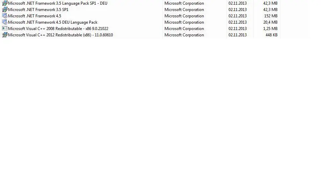The height and width of the screenshot is (180, 321).
Task: Click the 1,25 MB size value
Action: click(x=270, y=29)
